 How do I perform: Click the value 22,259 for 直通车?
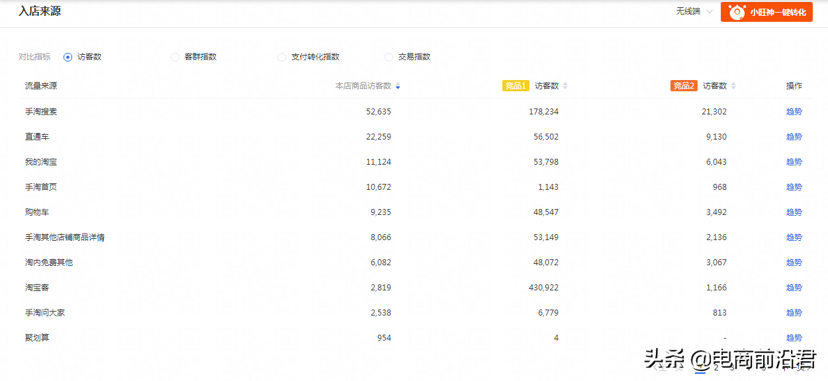coord(379,137)
